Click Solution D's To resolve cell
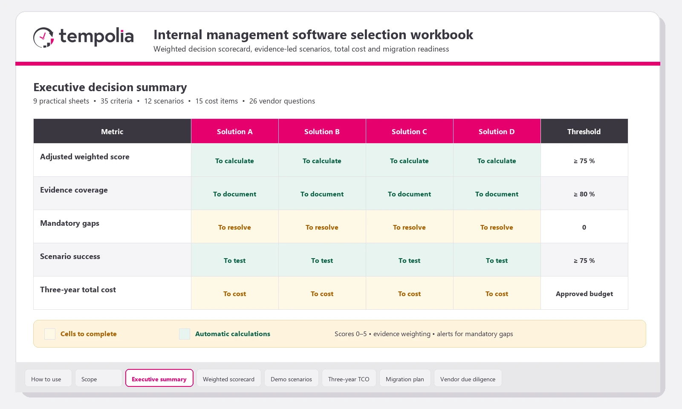Image resolution: width=682 pixels, height=409 pixels. [497, 227]
